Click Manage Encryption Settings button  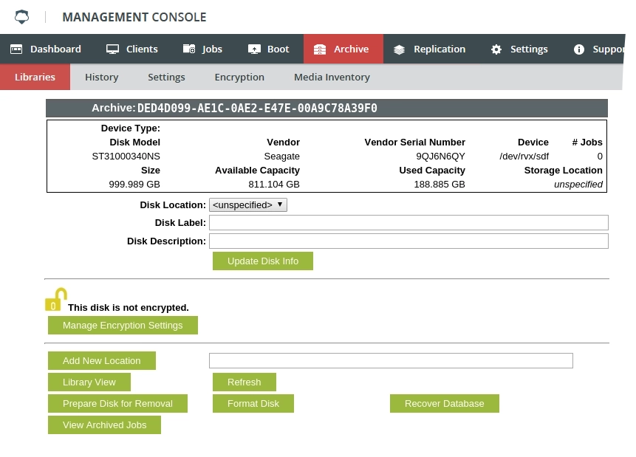(x=123, y=325)
